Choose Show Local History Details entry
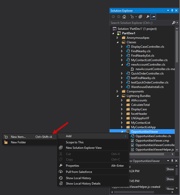This screenshot has height=195, width=180. 93,184
